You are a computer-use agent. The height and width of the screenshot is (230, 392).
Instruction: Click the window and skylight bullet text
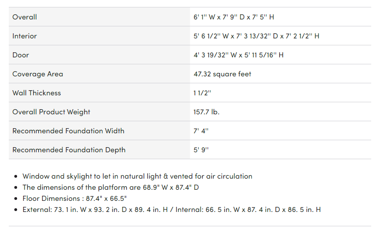click(137, 176)
